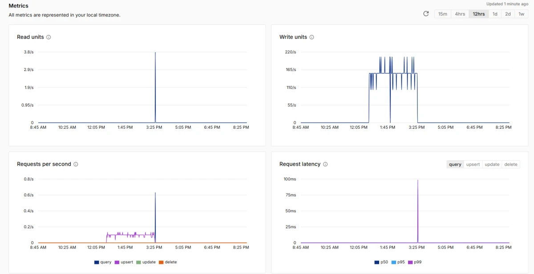Switch to the 2d time range

508,14
